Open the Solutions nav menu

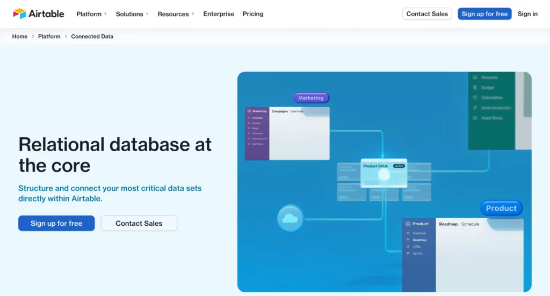(129, 14)
